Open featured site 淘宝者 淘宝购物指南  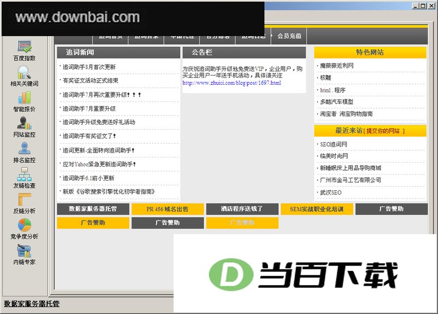[346, 114]
